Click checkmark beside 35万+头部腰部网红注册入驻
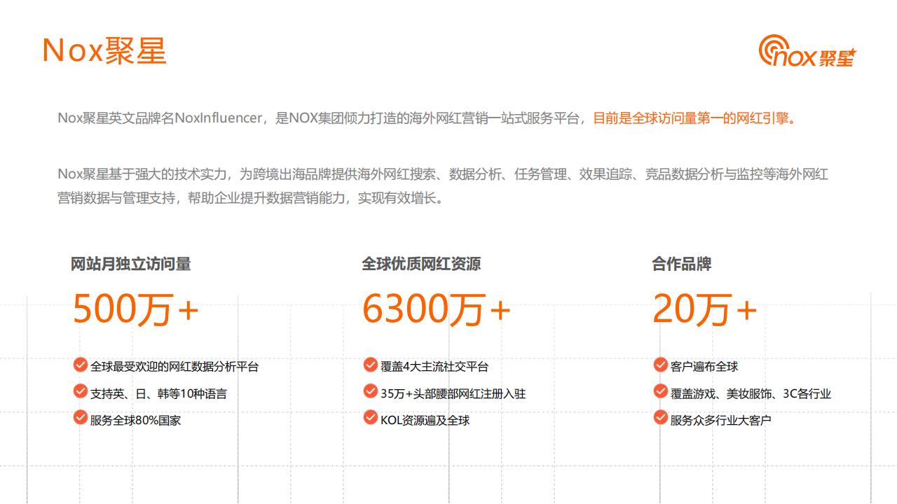897x504 pixels. point(369,393)
